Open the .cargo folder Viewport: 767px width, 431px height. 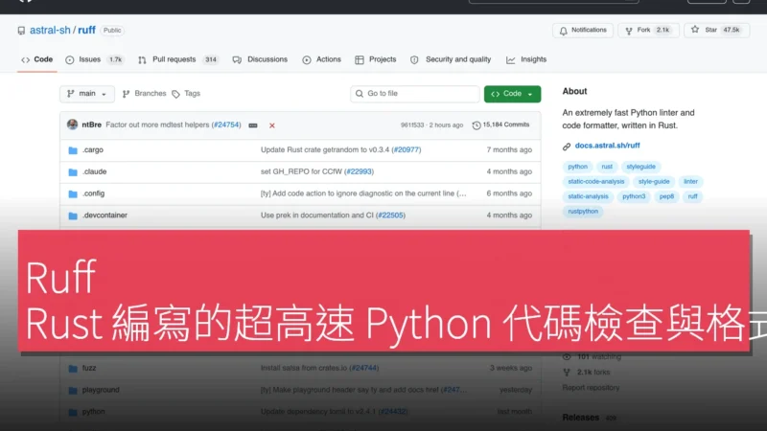click(x=93, y=150)
